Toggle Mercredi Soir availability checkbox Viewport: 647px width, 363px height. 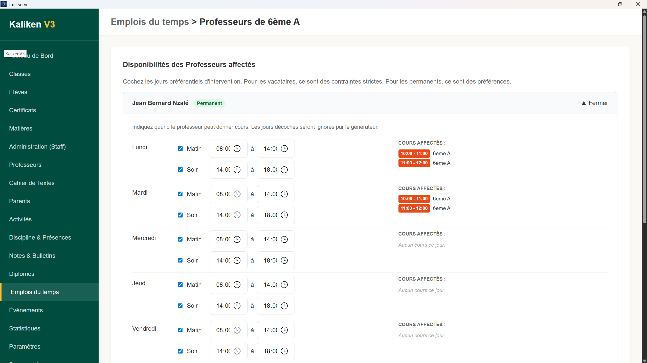coord(180,260)
